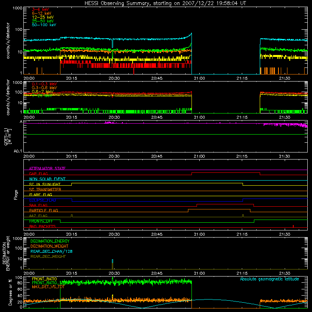Click the MAX_DET_VS_TOT legend entry
Image resolution: width=312 pixels, height=312 pixels.
point(48,287)
